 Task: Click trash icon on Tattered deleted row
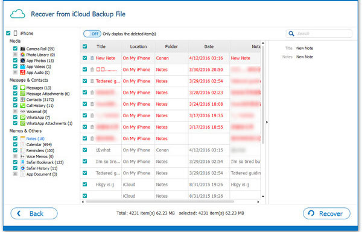(92, 81)
